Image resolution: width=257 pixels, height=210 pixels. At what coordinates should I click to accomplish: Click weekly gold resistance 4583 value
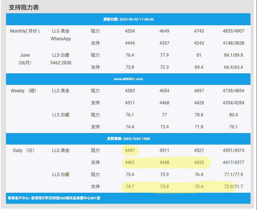click(x=130, y=91)
